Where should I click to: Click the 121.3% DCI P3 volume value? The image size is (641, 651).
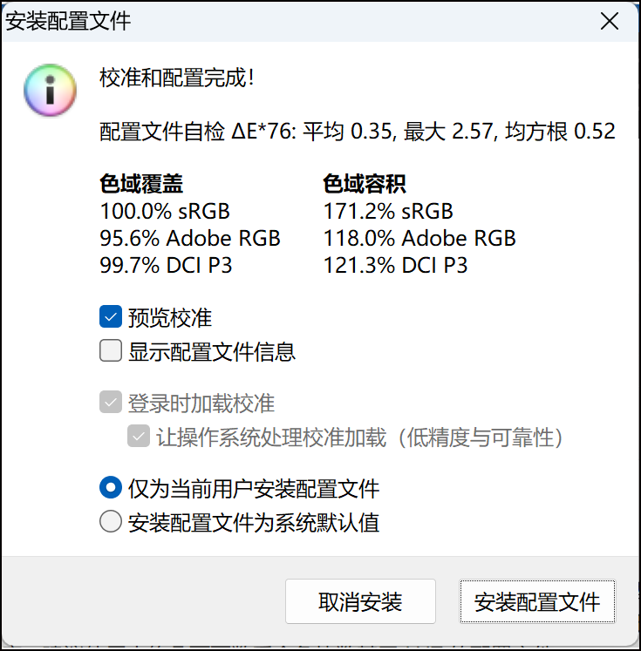[x=396, y=265]
